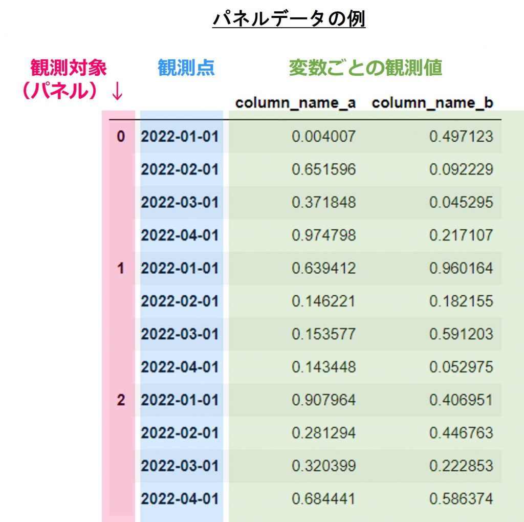Select the cell with value 0.446763
The height and width of the screenshot is (522, 524).
point(461,433)
